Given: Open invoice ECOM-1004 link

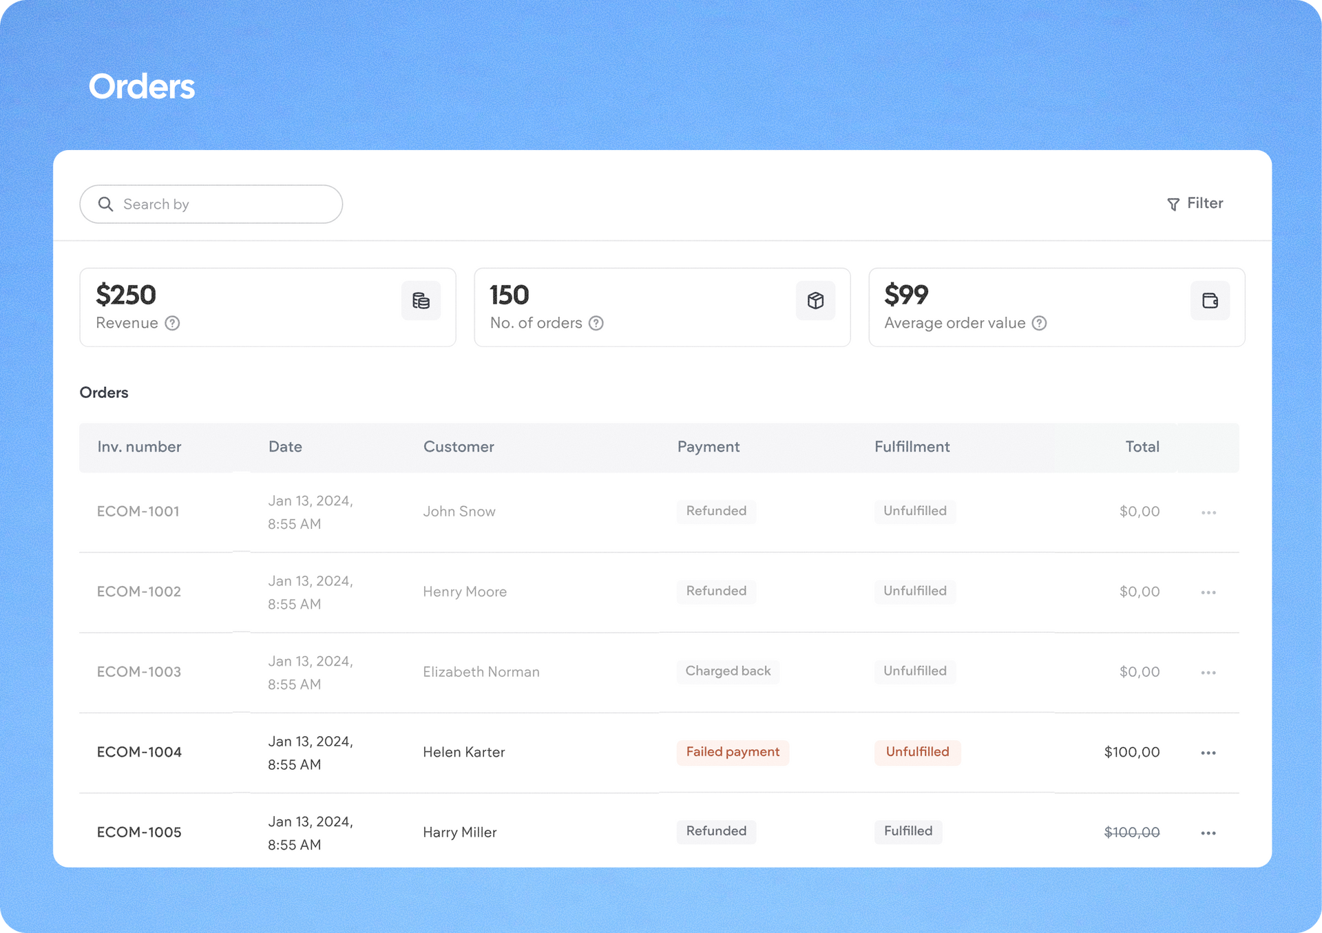Looking at the screenshot, I should [139, 752].
